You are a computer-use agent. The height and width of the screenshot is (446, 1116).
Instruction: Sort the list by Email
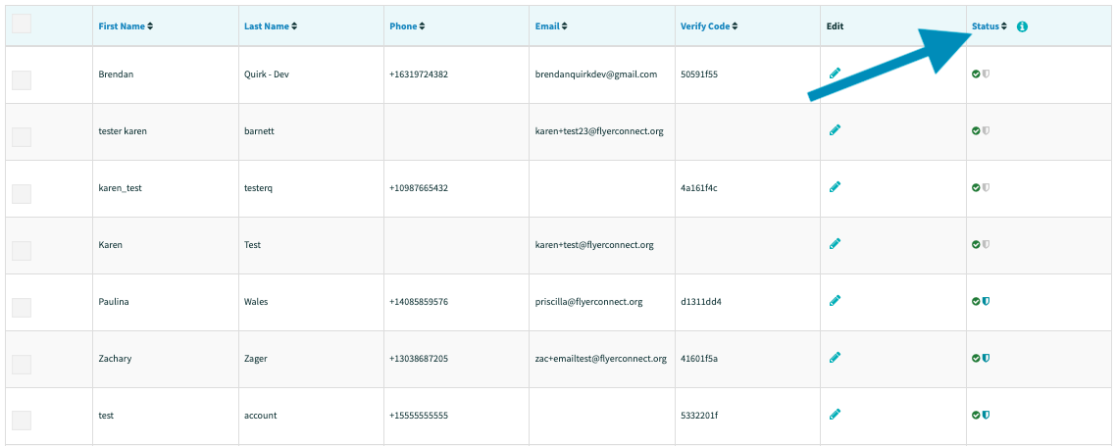click(x=551, y=26)
